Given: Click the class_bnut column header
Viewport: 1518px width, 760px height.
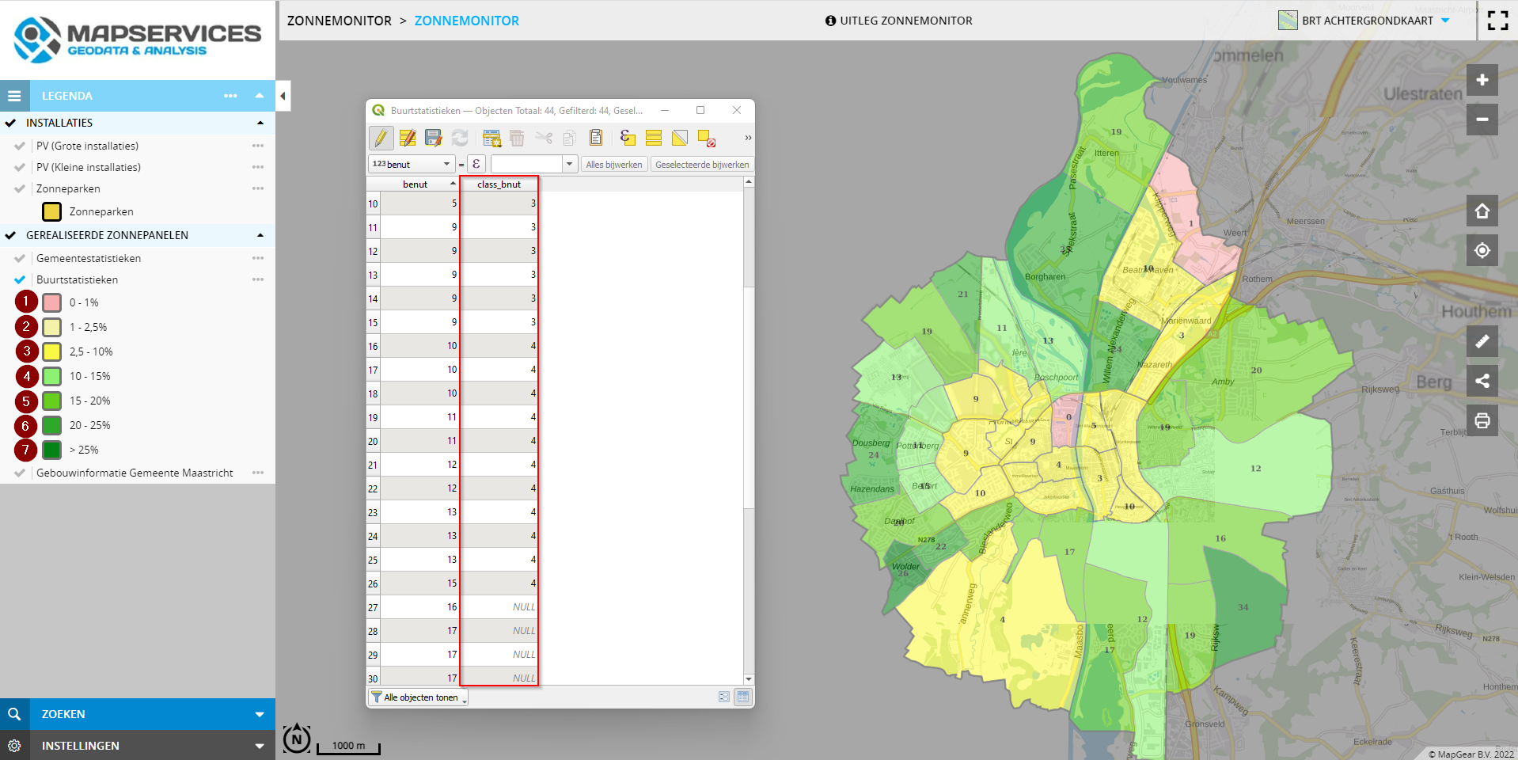Looking at the screenshot, I should point(499,184).
